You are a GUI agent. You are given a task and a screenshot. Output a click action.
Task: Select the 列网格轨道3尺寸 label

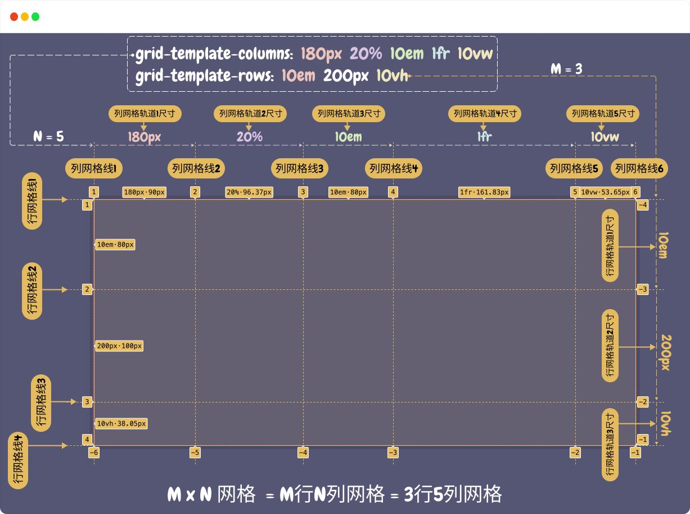[349, 114]
